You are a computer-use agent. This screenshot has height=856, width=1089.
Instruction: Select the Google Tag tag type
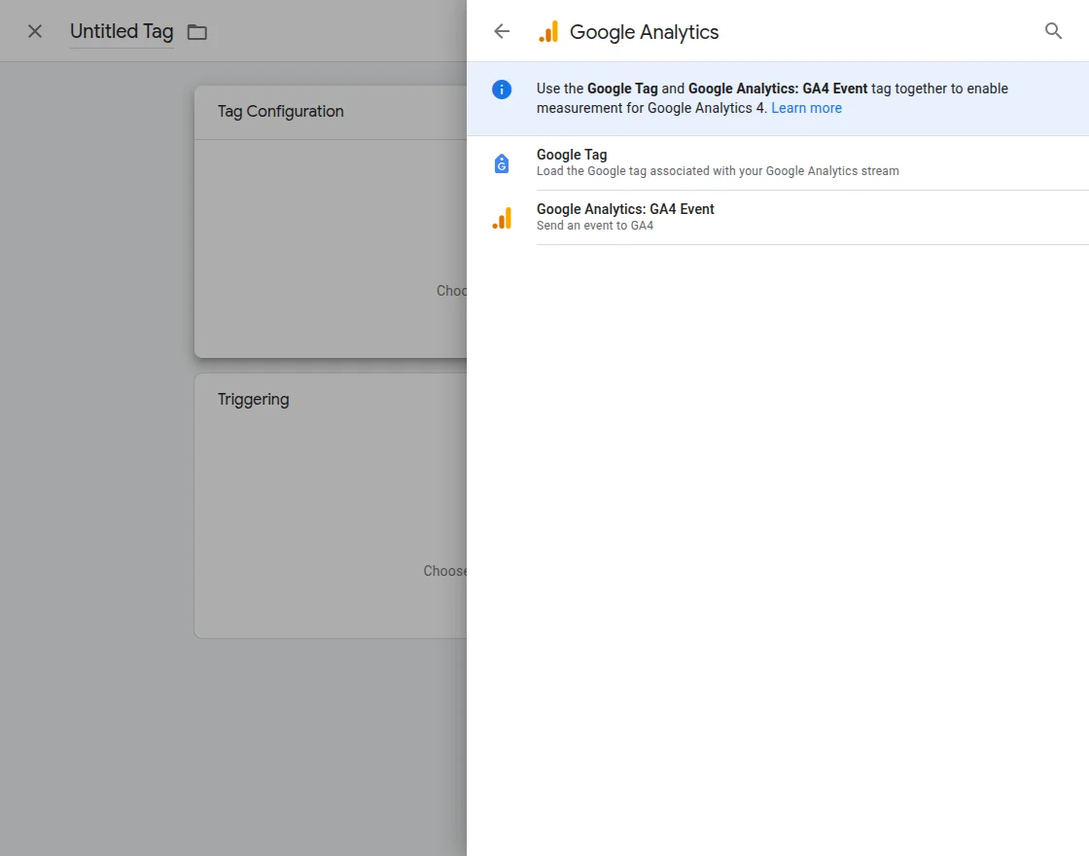tap(572, 154)
